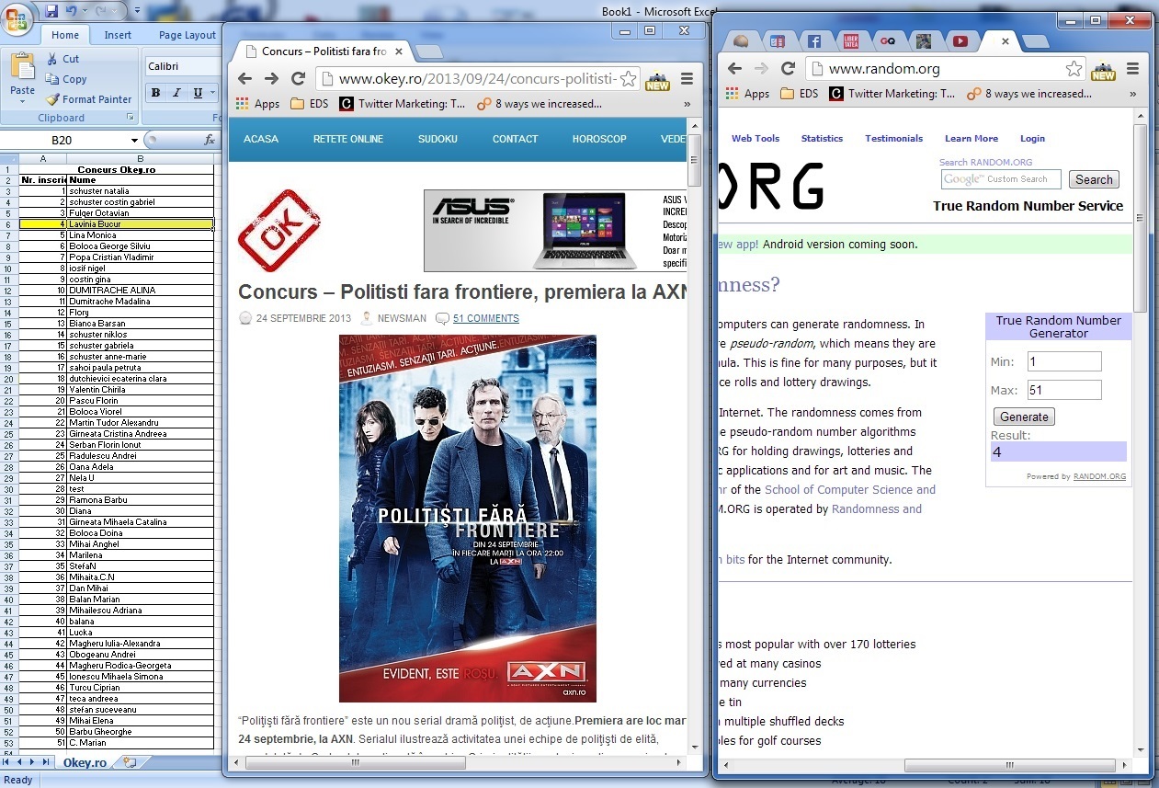The height and width of the screenshot is (788, 1159).
Task: Toggle Bold formatting in Excel
Action: click(155, 93)
